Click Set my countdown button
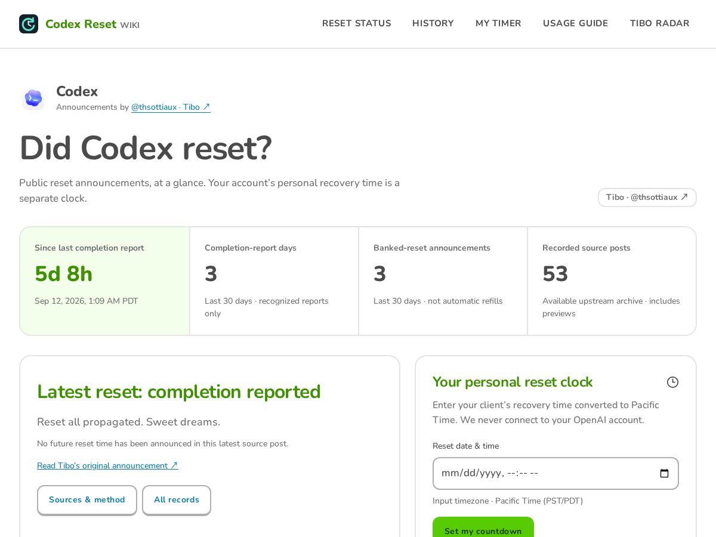716x537 pixels. coord(483,528)
